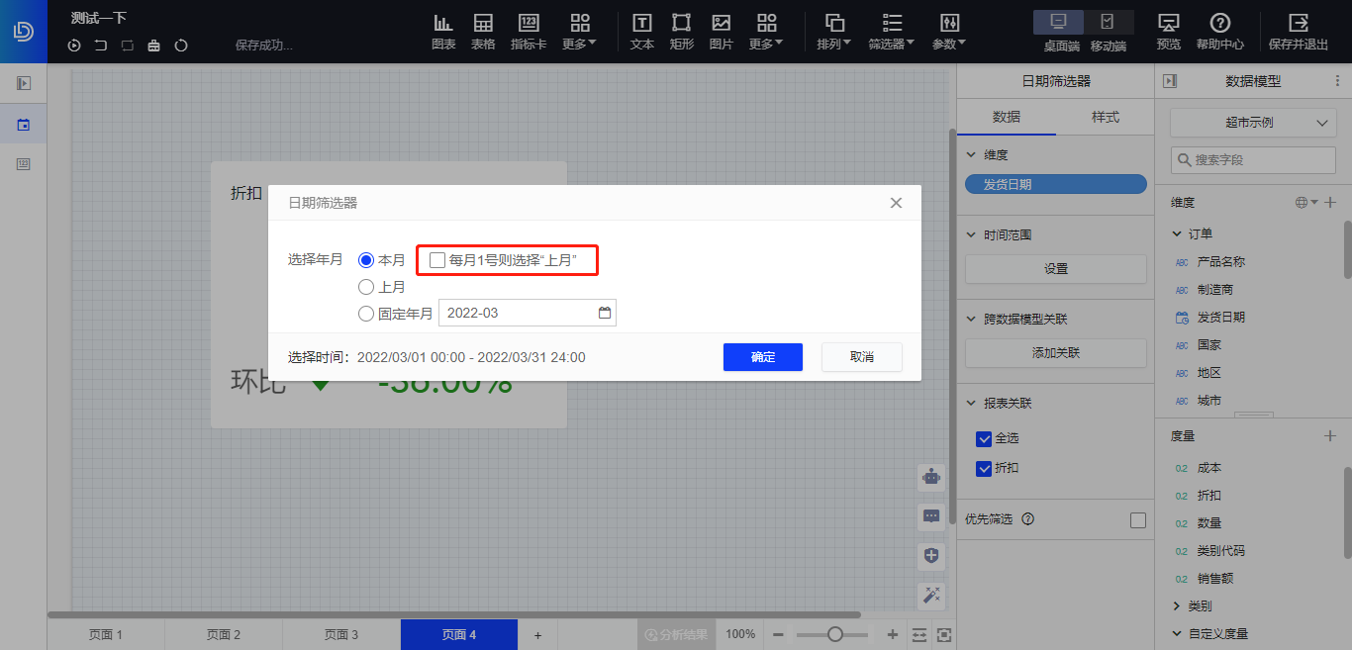Switch to 页面 2 tab

tap(223, 635)
